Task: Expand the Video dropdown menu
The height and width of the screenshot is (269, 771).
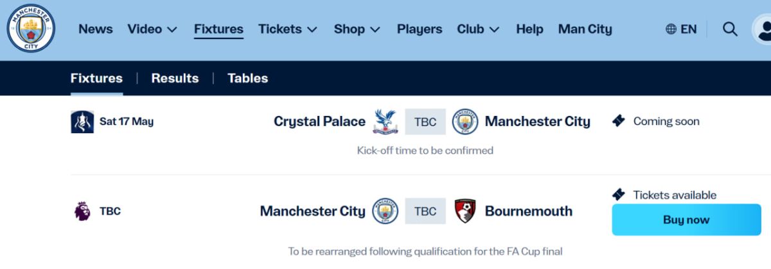Action: (152, 29)
